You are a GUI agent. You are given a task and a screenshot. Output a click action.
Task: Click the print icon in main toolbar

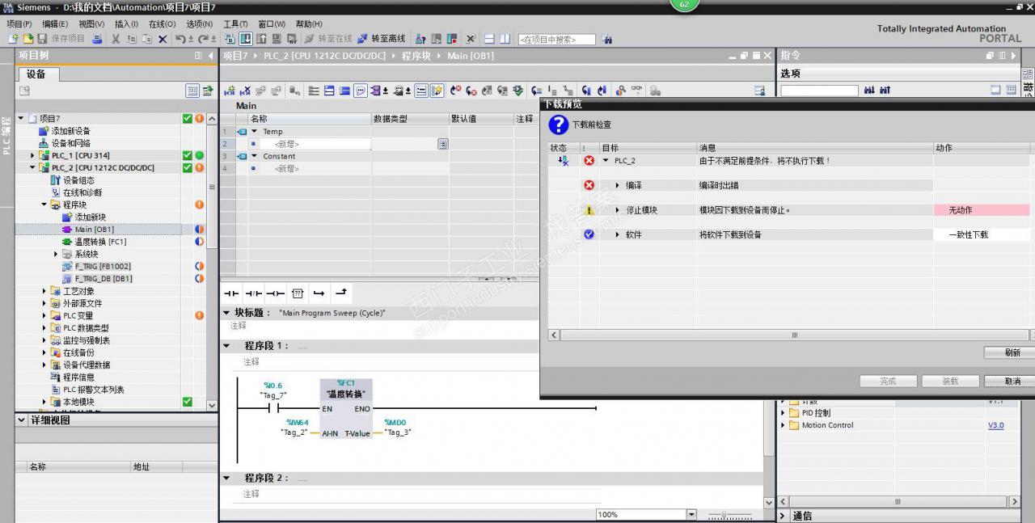[98, 39]
